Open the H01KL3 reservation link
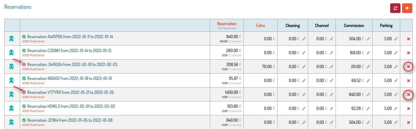The image size is (416, 129). 71,106
